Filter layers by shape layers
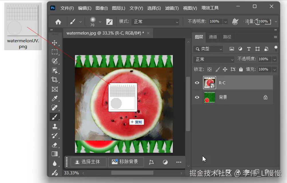 coord(258,49)
